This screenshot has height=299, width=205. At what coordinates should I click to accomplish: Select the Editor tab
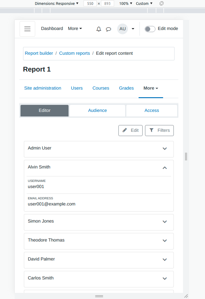pos(44,110)
